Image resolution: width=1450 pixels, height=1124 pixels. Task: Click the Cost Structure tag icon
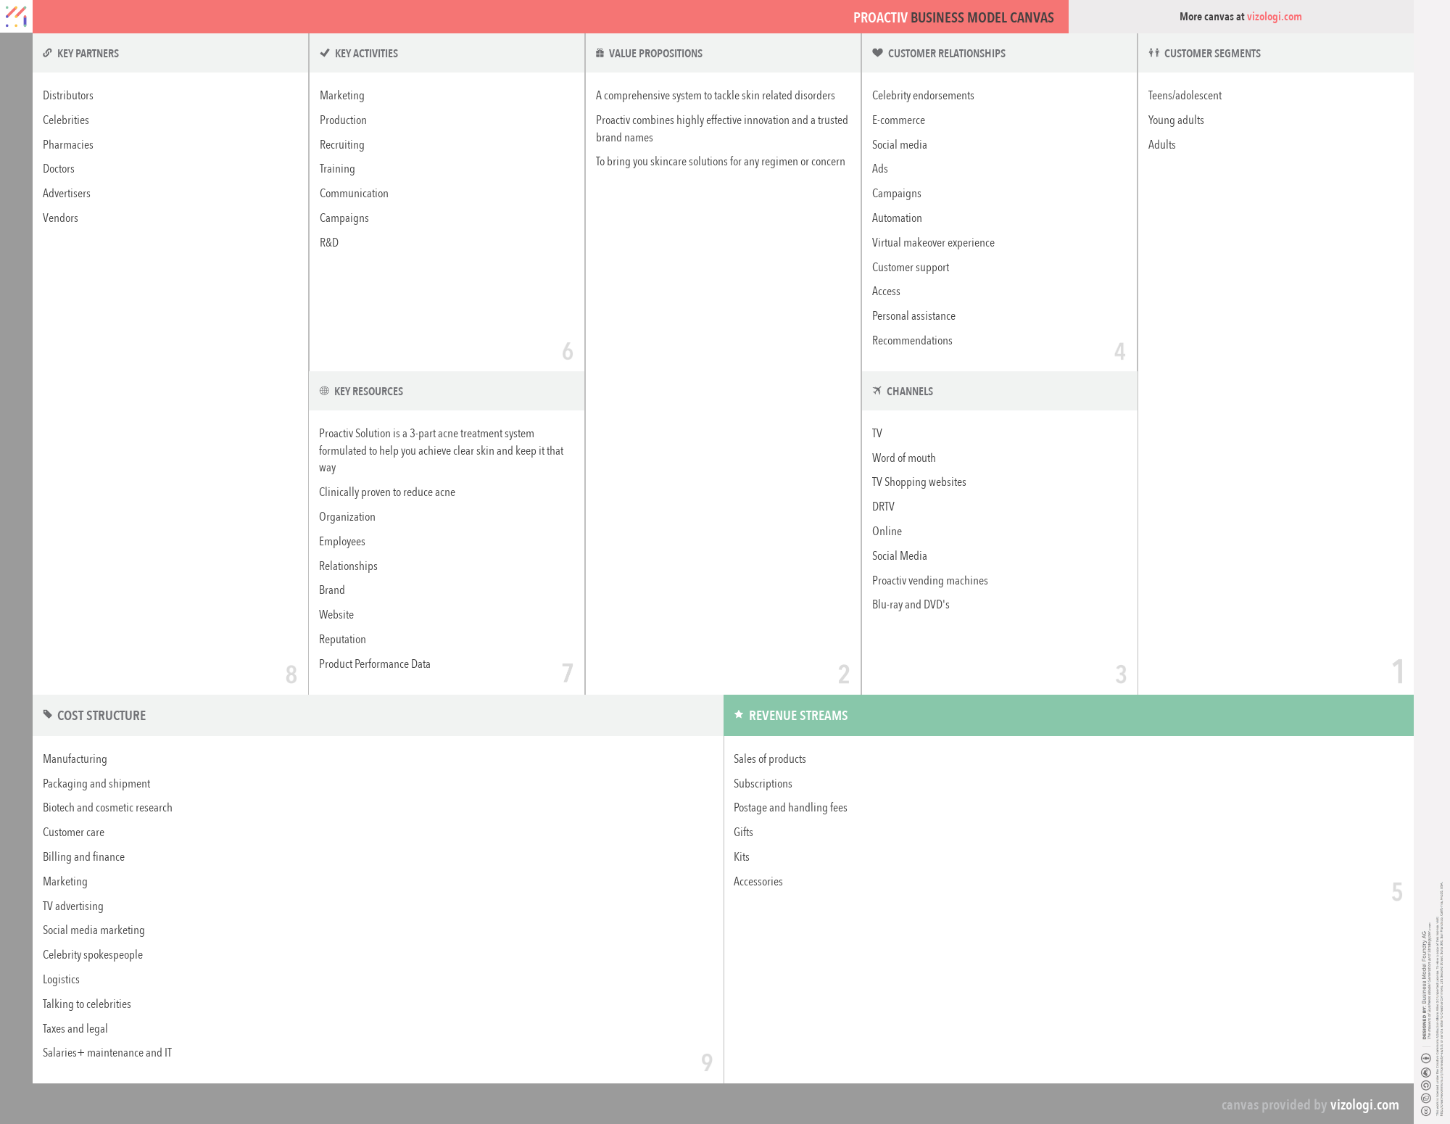point(47,715)
